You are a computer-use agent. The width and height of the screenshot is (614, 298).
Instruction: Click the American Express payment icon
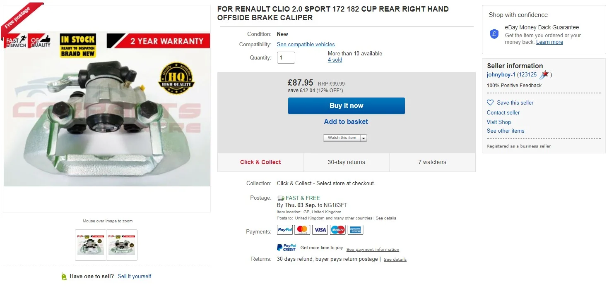[355, 230]
